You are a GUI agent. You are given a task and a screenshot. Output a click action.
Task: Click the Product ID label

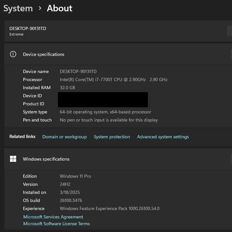pyautogui.click(x=34, y=104)
